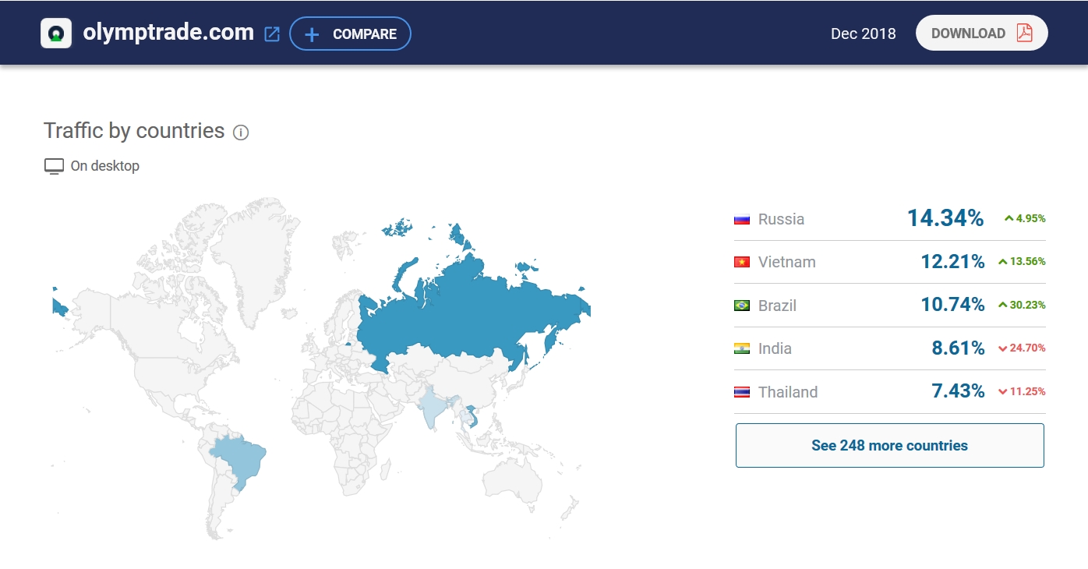The image size is (1088, 569).
Task: Click the Compare button
Action: tap(350, 34)
